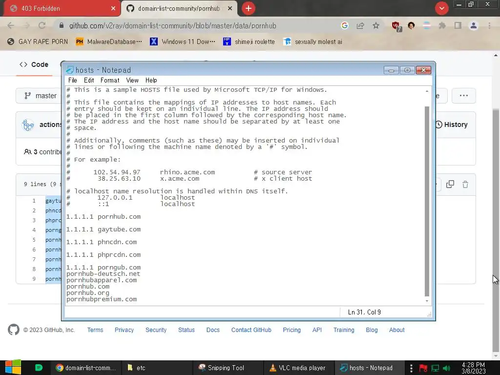Image resolution: width=500 pixels, height=375 pixels.
Task: Click the share page icon in address bar
Action: [360, 25]
